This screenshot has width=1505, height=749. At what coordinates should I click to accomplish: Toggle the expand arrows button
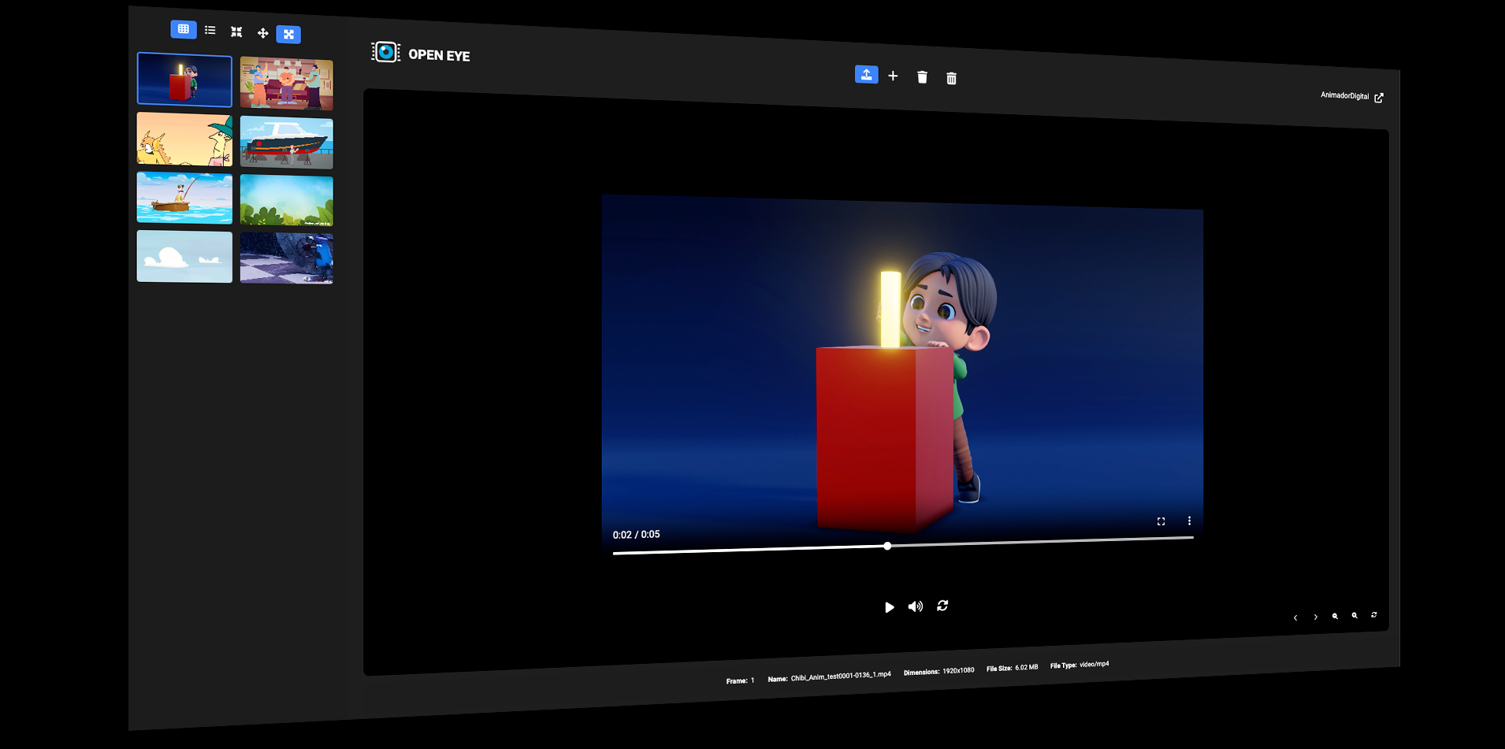(288, 34)
